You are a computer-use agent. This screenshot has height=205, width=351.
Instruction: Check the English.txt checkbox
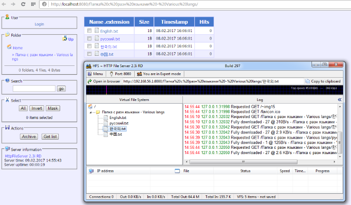pos(90,31)
